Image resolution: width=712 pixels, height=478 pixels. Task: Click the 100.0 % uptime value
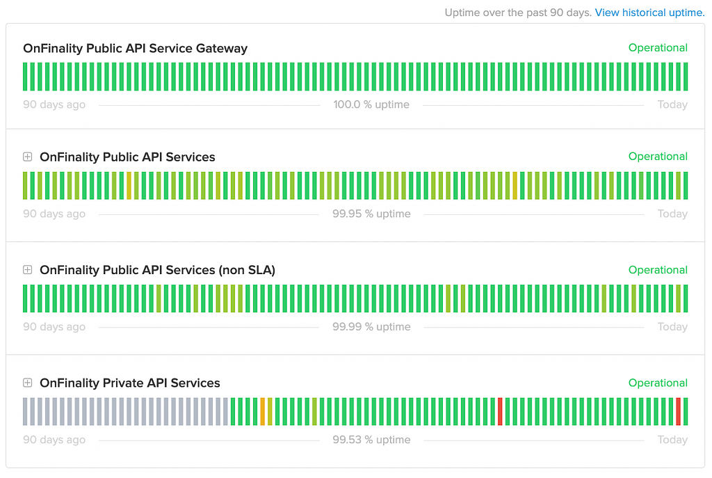pos(371,104)
